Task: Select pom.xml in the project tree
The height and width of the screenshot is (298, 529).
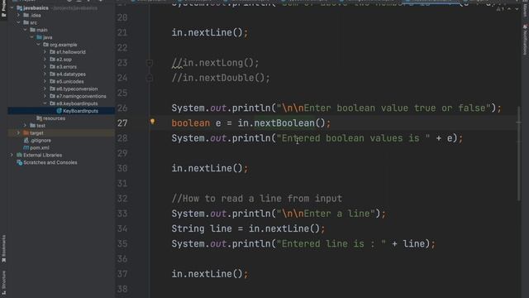Action: click(40, 147)
